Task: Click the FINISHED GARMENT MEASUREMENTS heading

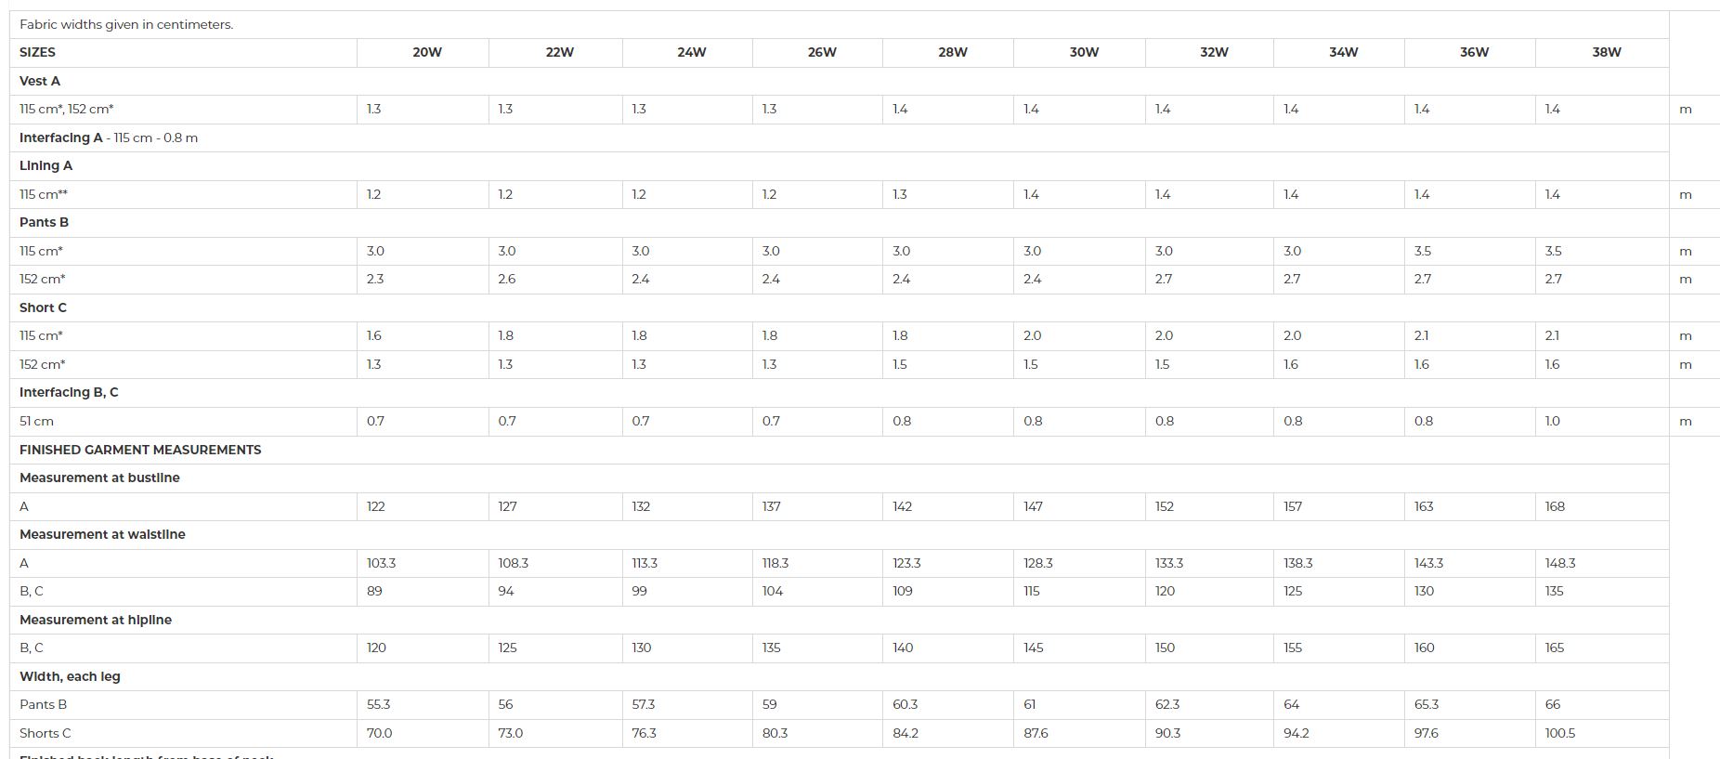Action: click(x=140, y=450)
